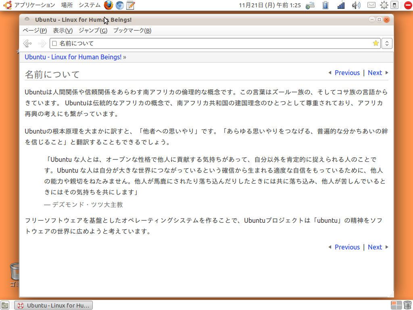Go back with the left arrow button
Screen dimensions: 413x310
point(27,43)
